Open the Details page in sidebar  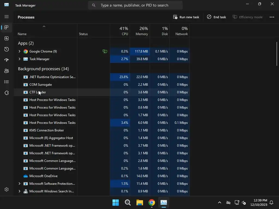point(7,82)
